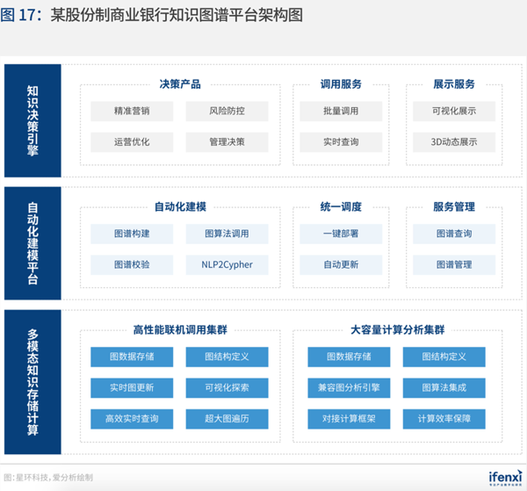This screenshot has width=527, height=491.
Task: Click the 批量调用 box
Action: (341, 111)
